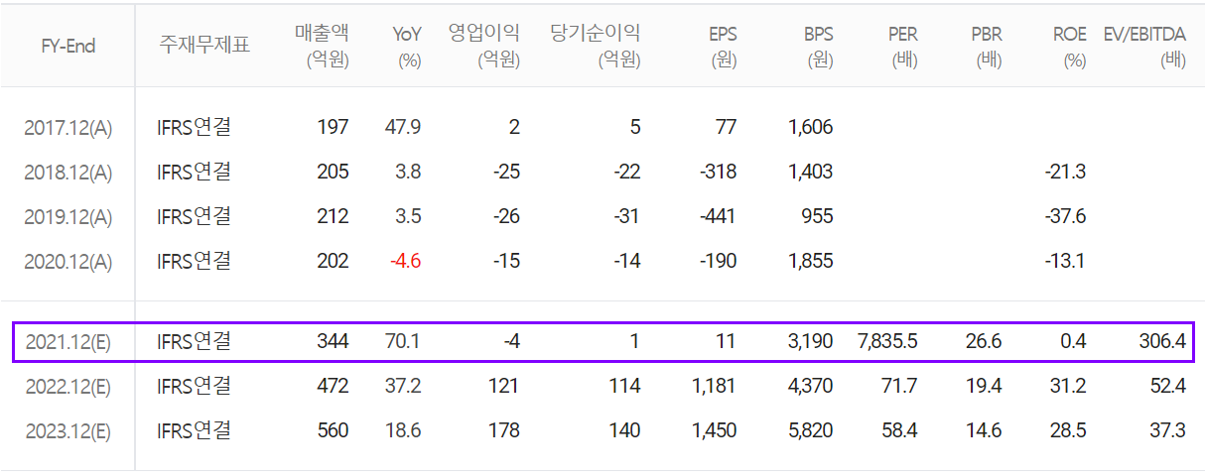Select the 2018 revenue value 205

[x=333, y=172]
